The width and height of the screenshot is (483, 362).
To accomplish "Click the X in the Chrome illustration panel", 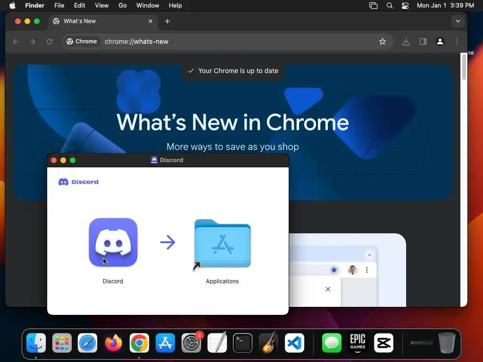I will [328, 289].
